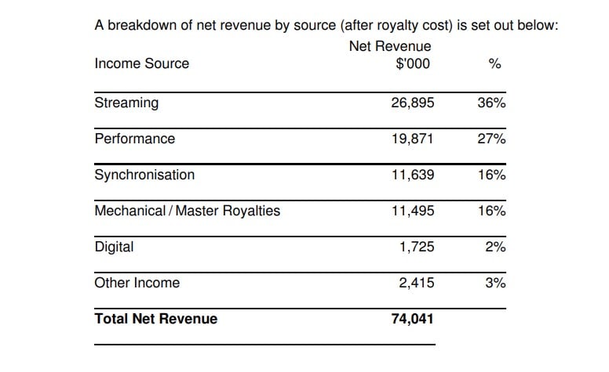
Task: Click the total value 74,041
Action: click(x=412, y=319)
